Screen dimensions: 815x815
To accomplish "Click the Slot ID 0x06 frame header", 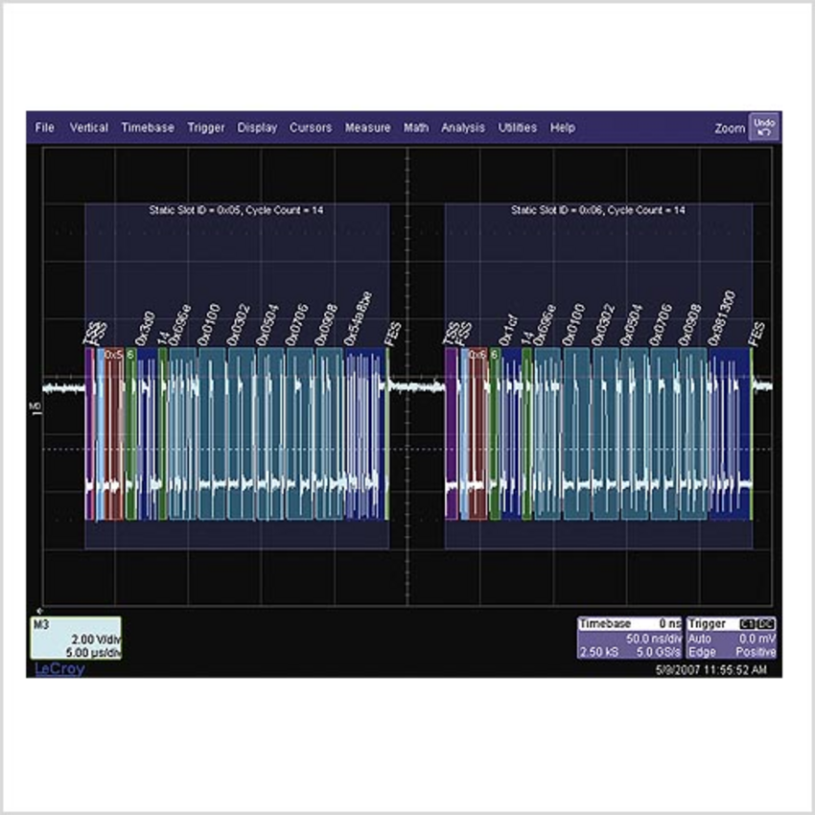I will 596,209.
